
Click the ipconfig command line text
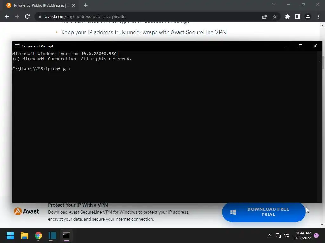[42, 69]
